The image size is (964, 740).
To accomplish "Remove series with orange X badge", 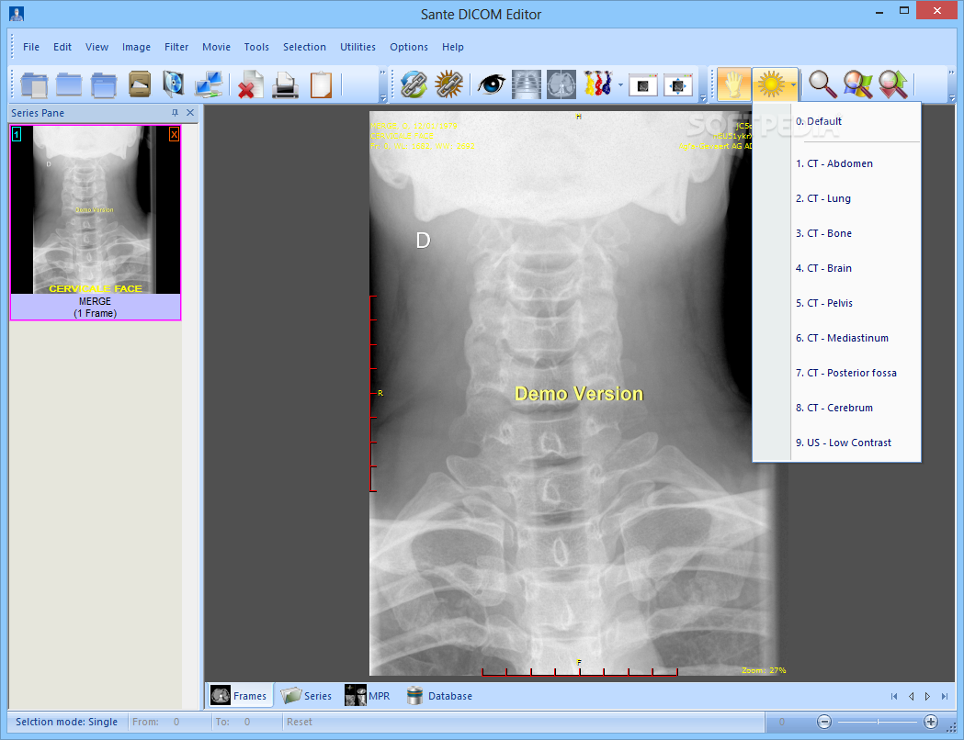I will point(174,134).
